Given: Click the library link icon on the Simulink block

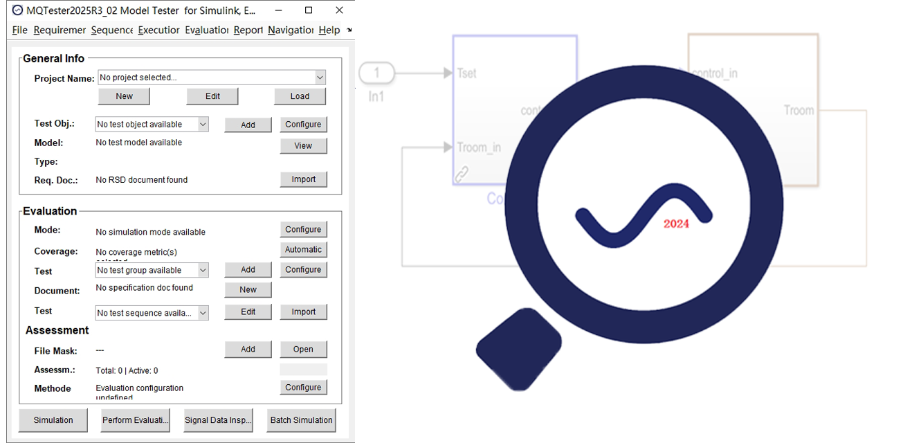Looking at the screenshot, I should click(x=462, y=174).
